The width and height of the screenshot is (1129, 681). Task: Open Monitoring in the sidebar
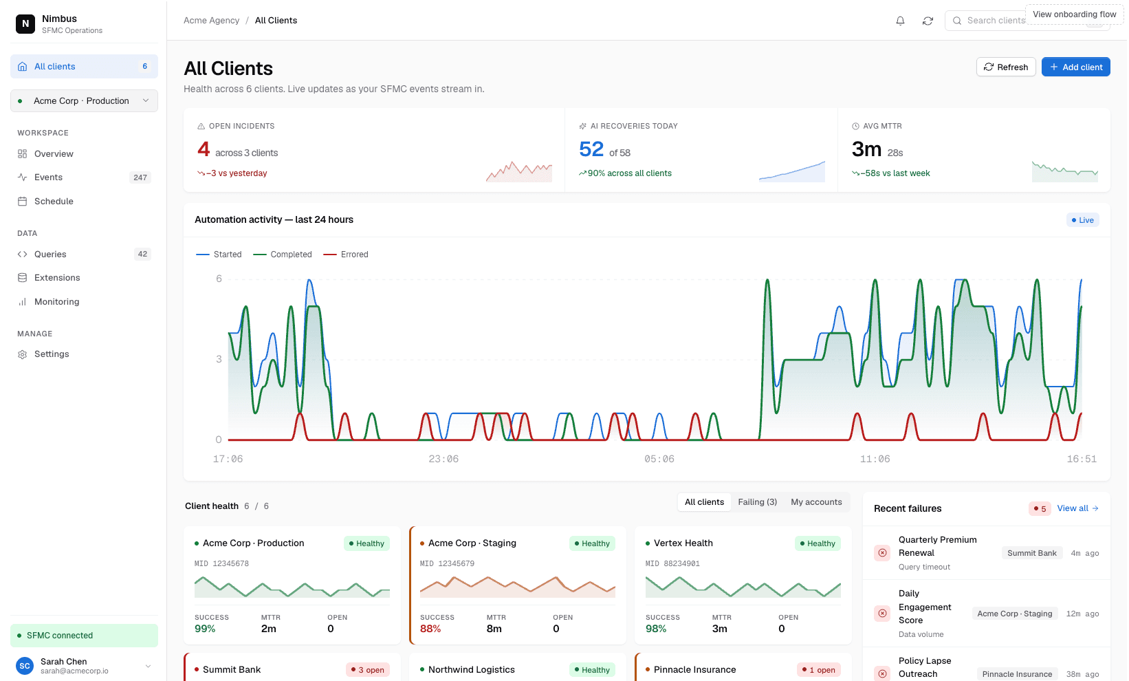84,302
